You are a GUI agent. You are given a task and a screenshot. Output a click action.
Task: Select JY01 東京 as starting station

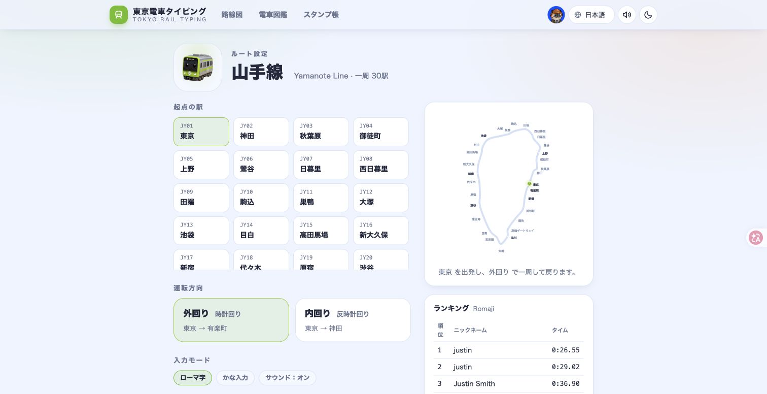pyautogui.click(x=201, y=132)
